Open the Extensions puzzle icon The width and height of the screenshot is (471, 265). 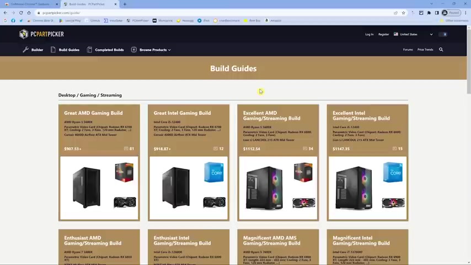point(429,13)
